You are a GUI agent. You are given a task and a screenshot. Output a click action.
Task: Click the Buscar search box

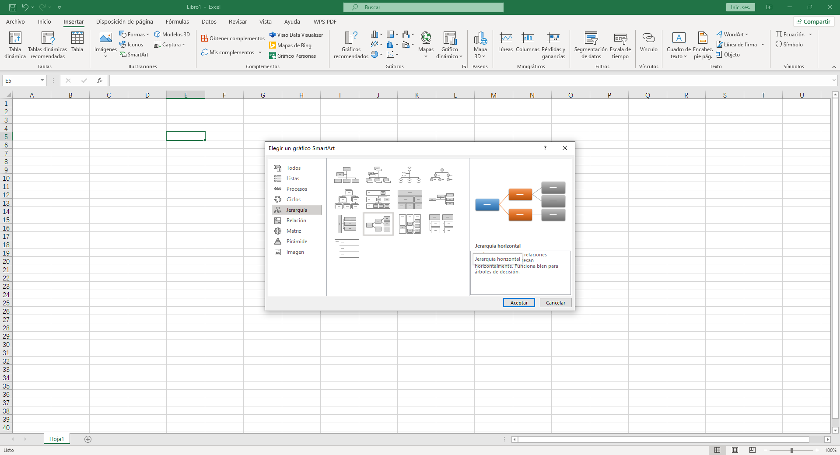[x=423, y=7]
